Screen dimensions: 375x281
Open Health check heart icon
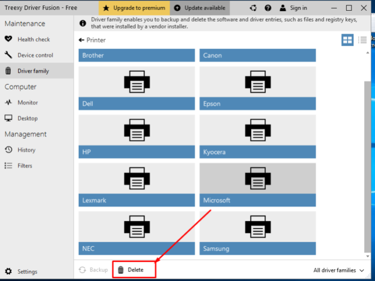pos(9,39)
